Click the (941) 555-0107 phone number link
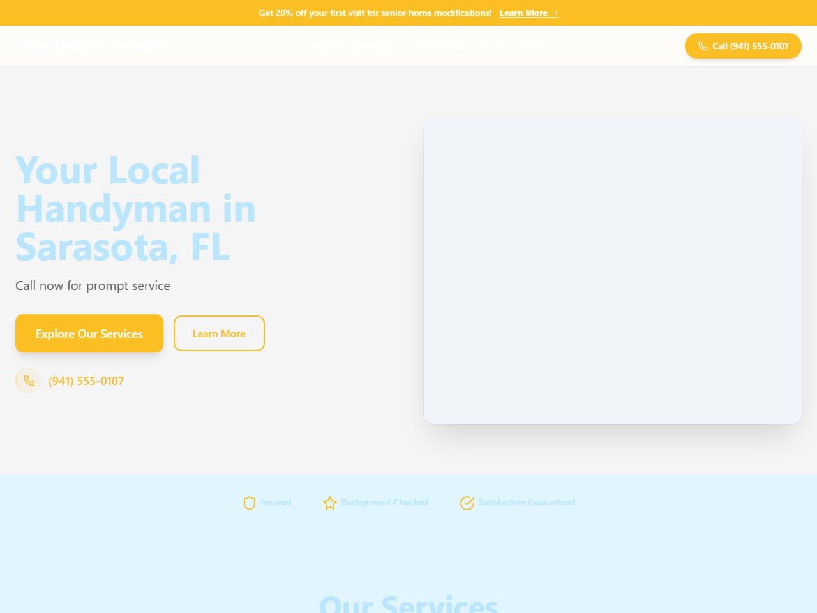817x613 pixels. (86, 381)
